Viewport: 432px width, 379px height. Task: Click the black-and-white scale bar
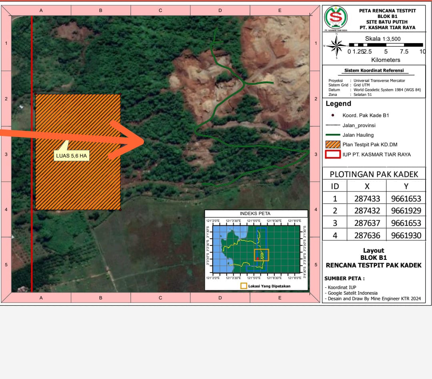pos(386,45)
